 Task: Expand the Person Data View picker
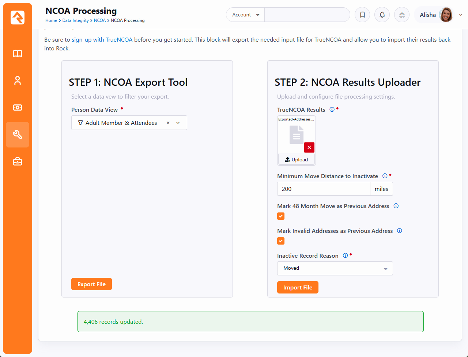click(x=178, y=123)
